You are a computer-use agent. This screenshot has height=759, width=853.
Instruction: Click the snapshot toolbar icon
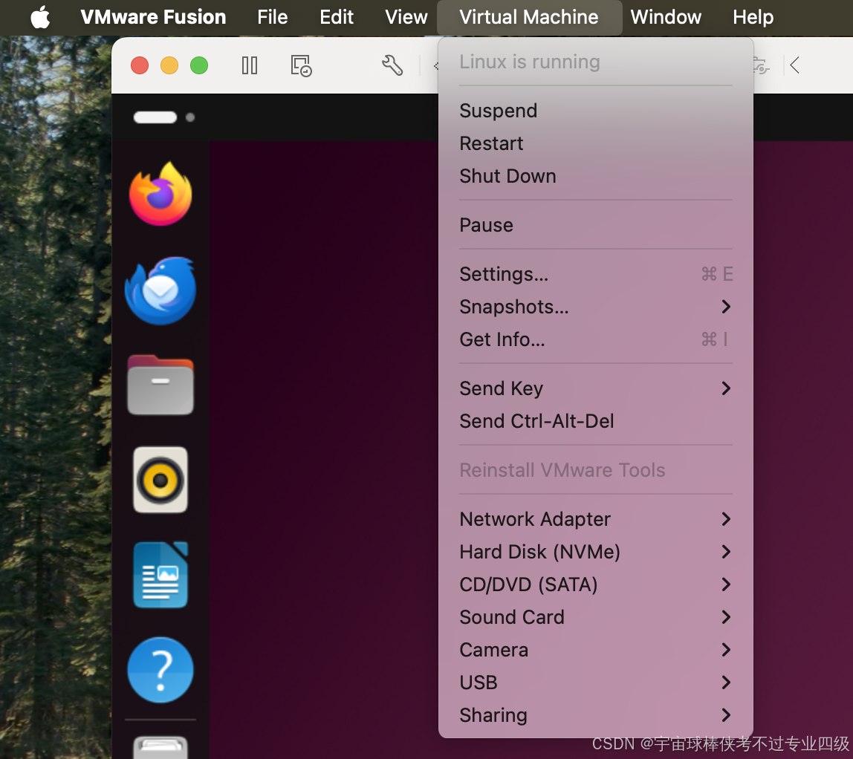click(301, 66)
